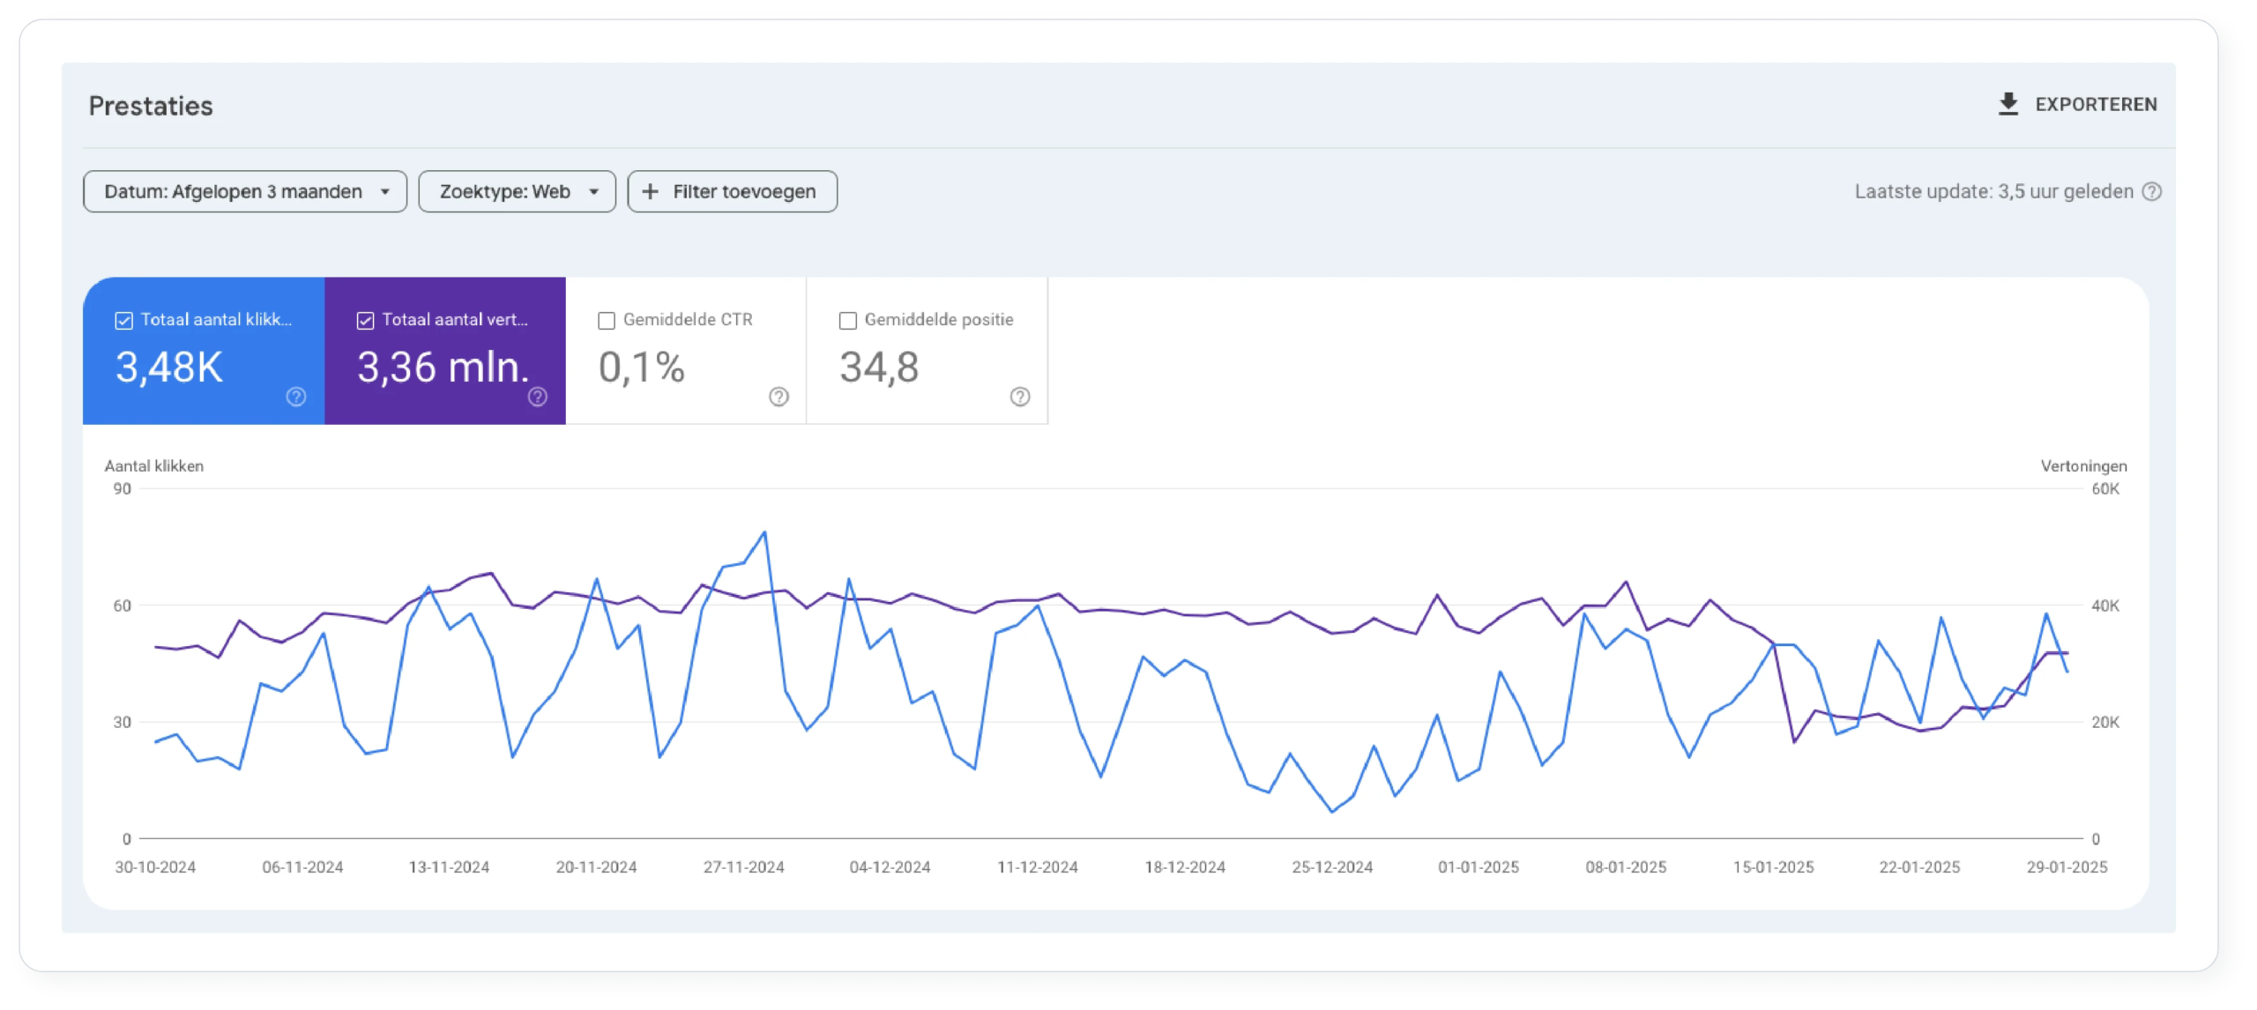Disable the Totaal aantal klikken checkbox
Screen dimensions: 2257x1010
(x=123, y=320)
